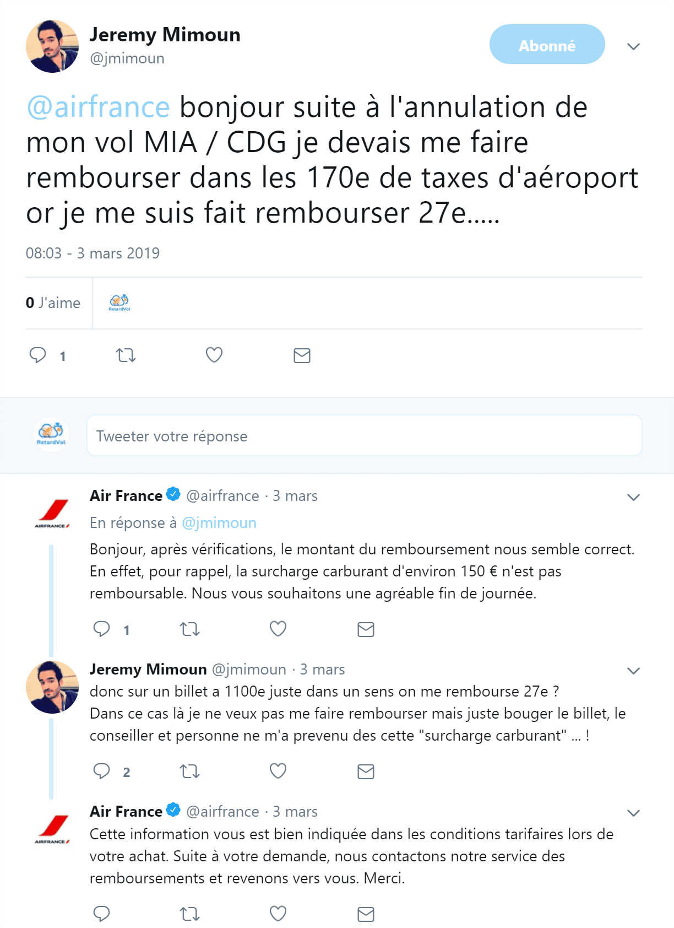This screenshot has height=928, width=674.
Task: Retweet Air France's first response
Action: pos(189,628)
